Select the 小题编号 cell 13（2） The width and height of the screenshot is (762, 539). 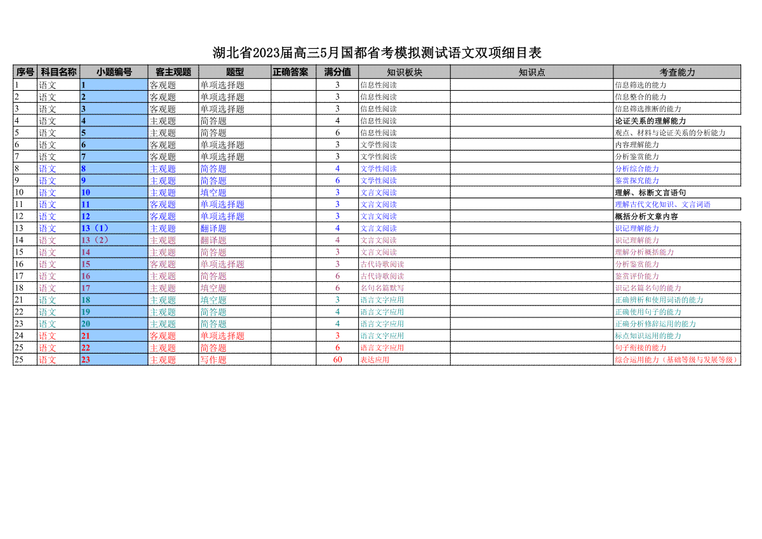114,241
